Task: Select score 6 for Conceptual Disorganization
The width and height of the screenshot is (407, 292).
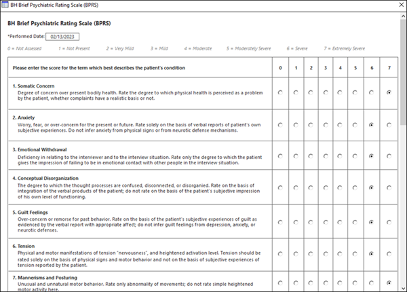Action: click(x=372, y=187)
